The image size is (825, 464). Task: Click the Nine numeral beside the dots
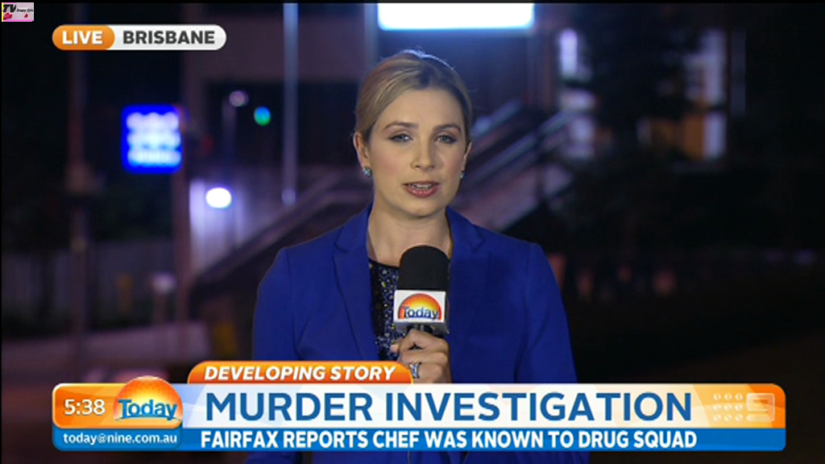(x=760, y=407)
